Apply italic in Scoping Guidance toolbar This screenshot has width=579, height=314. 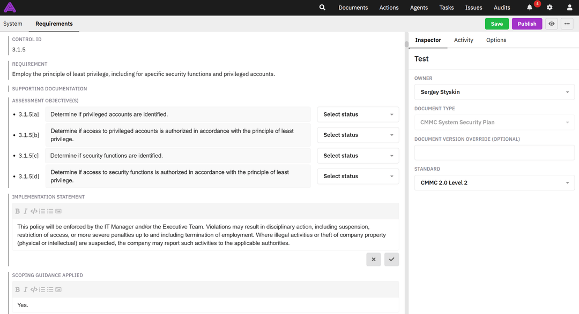[x=26, y=289]
